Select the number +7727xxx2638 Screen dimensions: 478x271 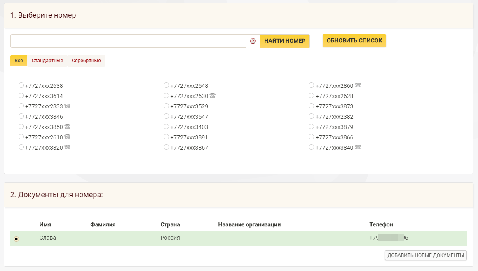21,85
